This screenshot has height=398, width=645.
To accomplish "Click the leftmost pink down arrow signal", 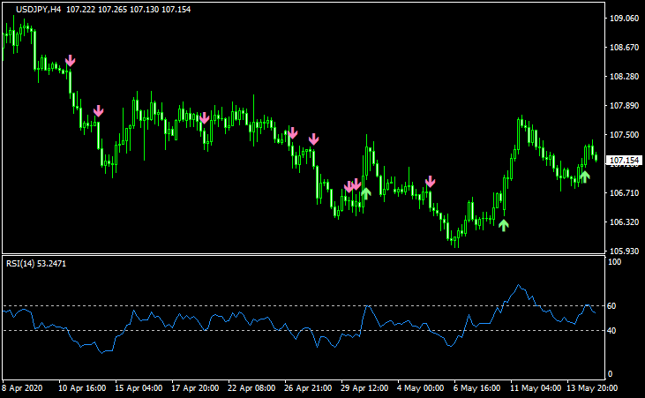I will tap(71, 61).
